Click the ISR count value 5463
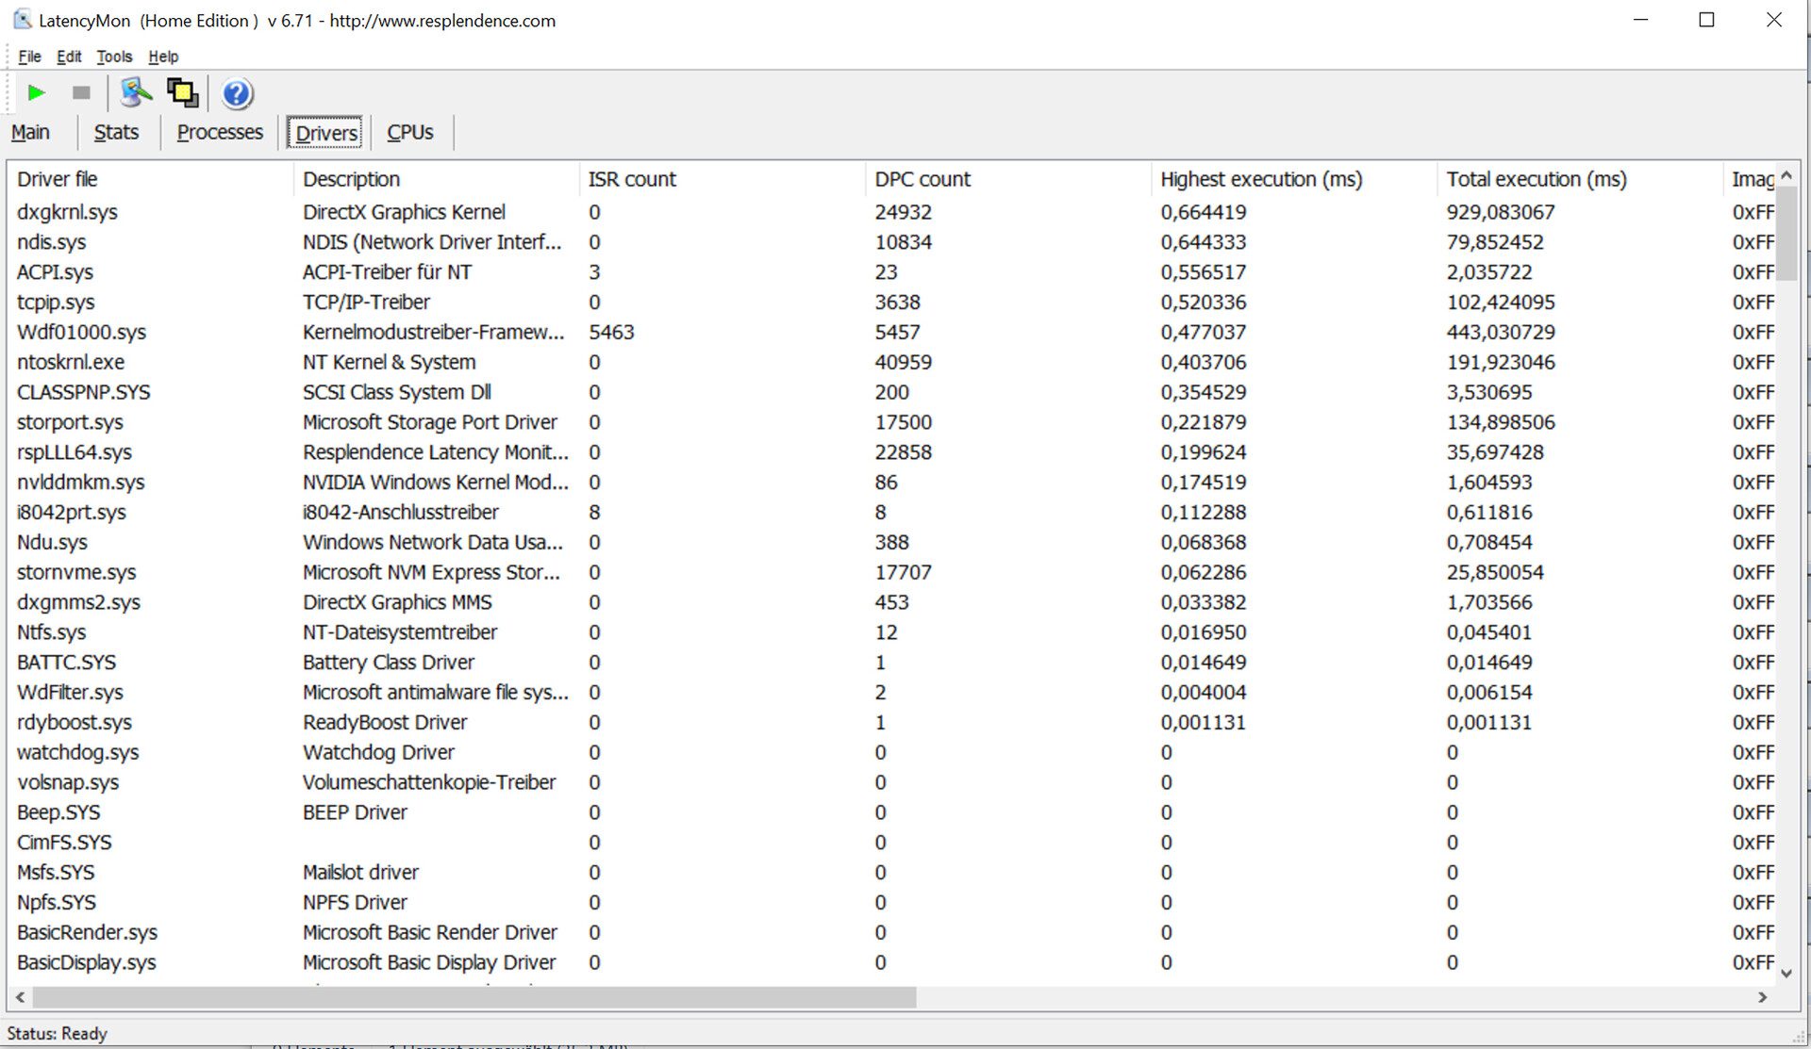This screenshot has height=1049, width=1811. click(611, 333)
